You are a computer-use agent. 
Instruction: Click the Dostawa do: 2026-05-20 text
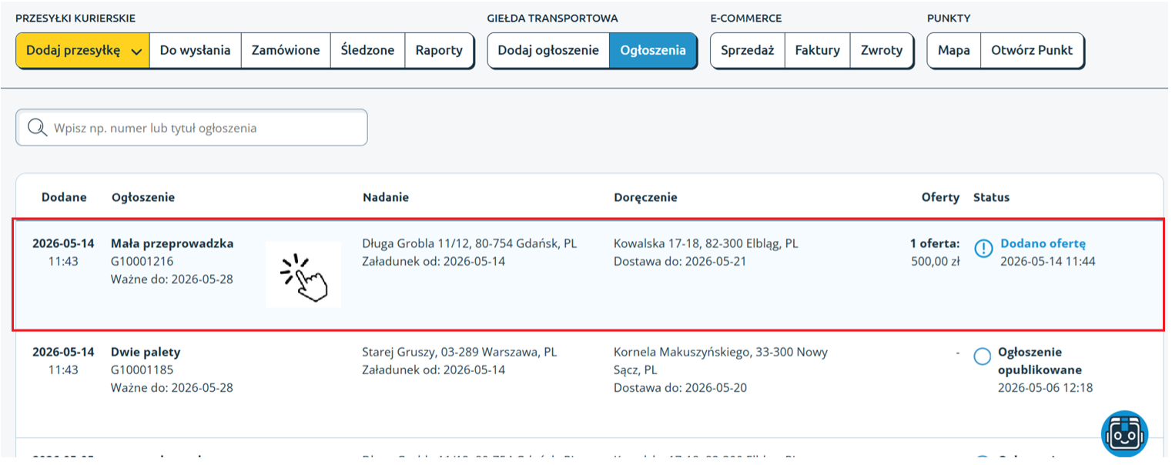[680, 387]
